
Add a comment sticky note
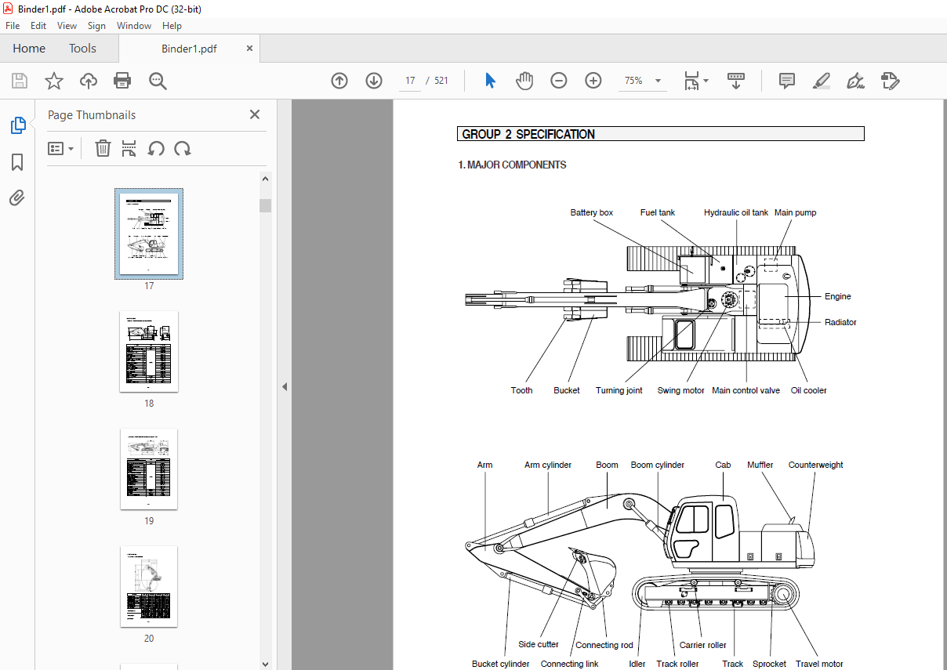coord(787,81)
